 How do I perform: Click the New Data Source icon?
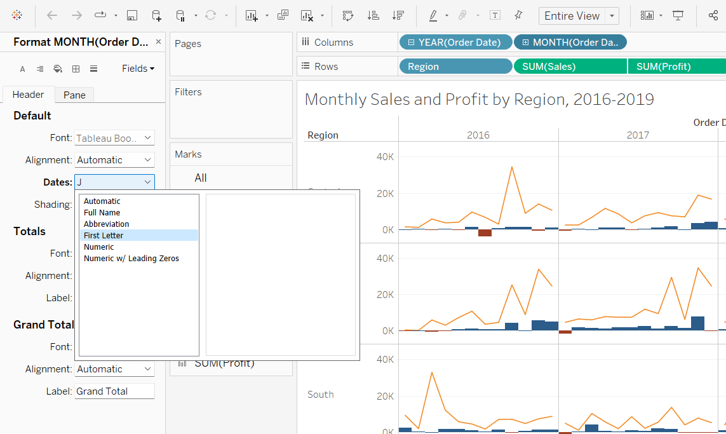tap(156, 16)
